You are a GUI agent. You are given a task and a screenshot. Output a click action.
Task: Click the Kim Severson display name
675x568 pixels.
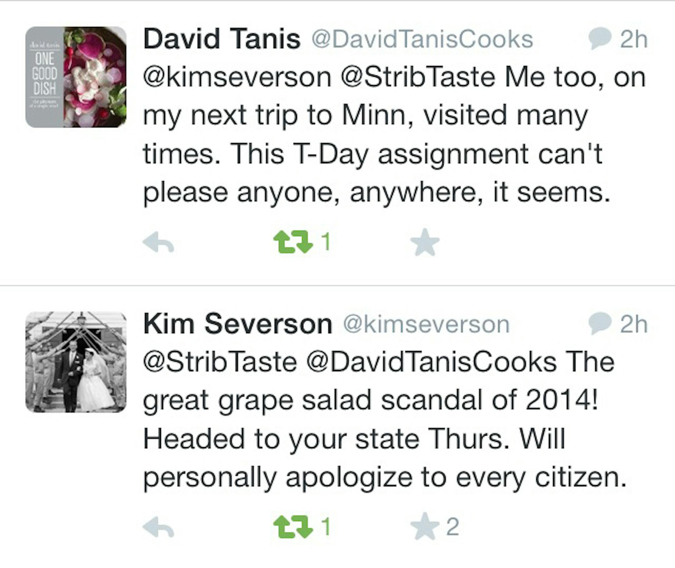click(x=238, y=324)
